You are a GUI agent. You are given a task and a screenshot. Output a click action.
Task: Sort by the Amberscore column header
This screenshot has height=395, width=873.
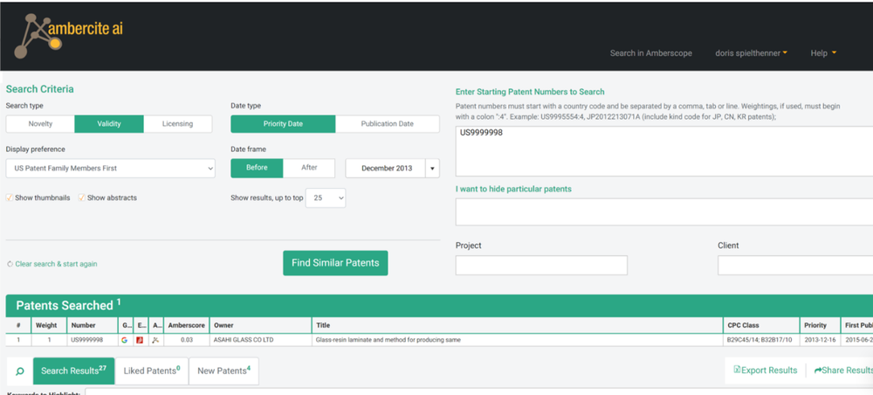[186, 325]
